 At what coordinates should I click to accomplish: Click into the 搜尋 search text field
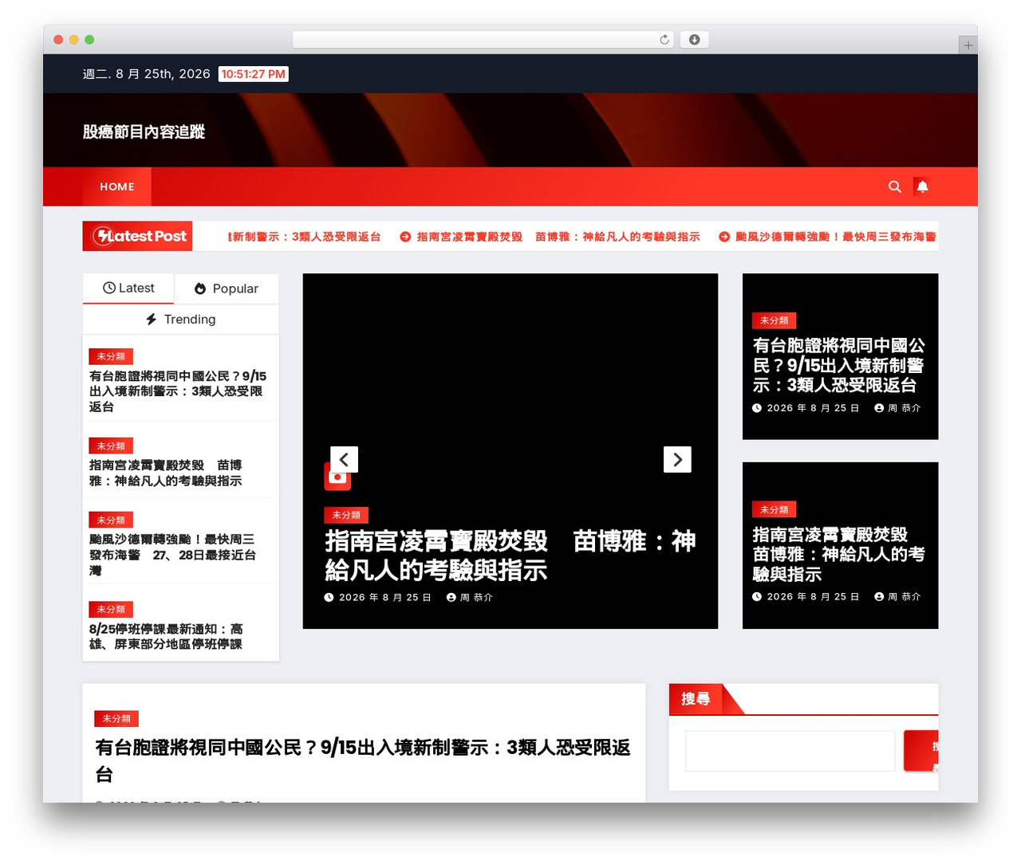point(790,751)
